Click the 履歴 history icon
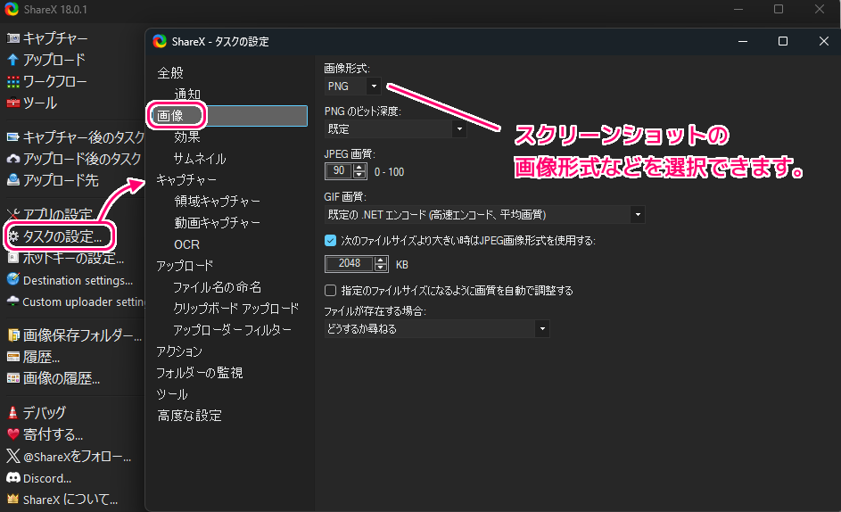 pos(12,357)
